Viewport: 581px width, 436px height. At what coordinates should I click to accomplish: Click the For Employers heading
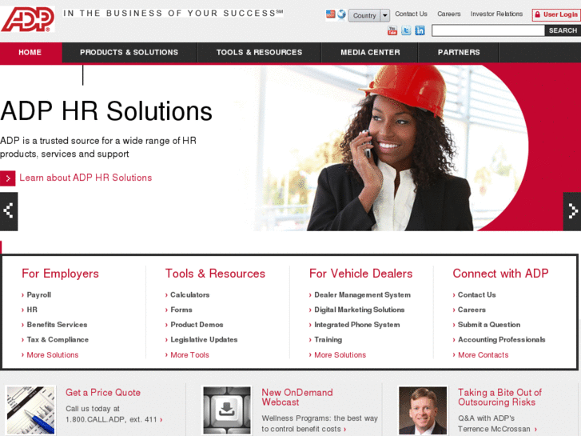click(61, 274)
